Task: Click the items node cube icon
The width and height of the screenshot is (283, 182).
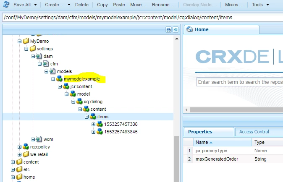Action: pyautogui.click(x=93, y=117)
